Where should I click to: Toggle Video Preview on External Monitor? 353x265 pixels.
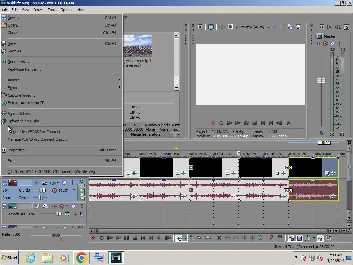click(x=211, y=27)
